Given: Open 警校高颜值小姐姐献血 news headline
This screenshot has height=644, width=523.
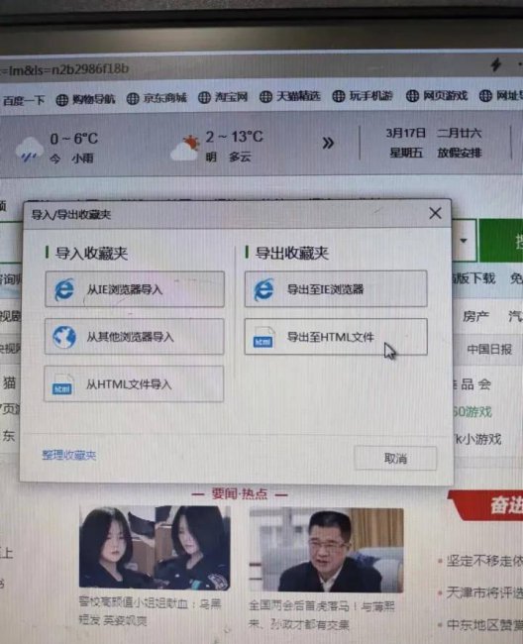Looking at the screenshot, I should point(150,611).
